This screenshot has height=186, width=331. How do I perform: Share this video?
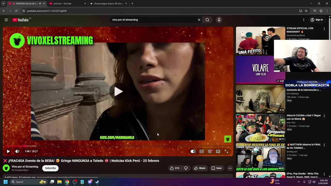click(x=200, y=168)
